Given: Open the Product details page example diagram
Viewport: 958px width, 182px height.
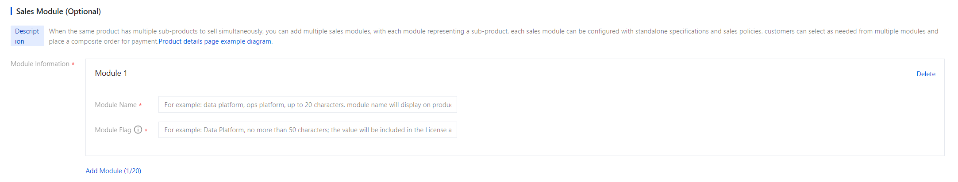Looking at the screenshot, I should point(215,41).
